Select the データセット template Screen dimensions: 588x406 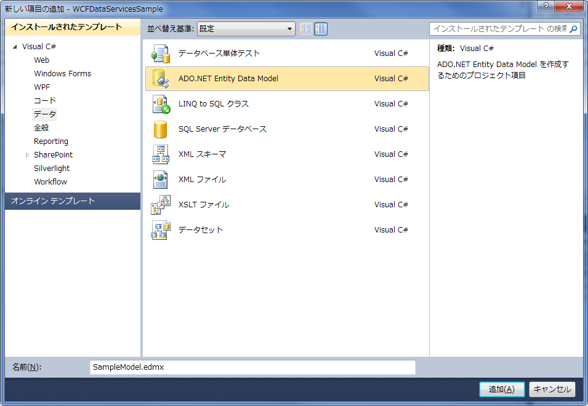[x=287, y=230]
